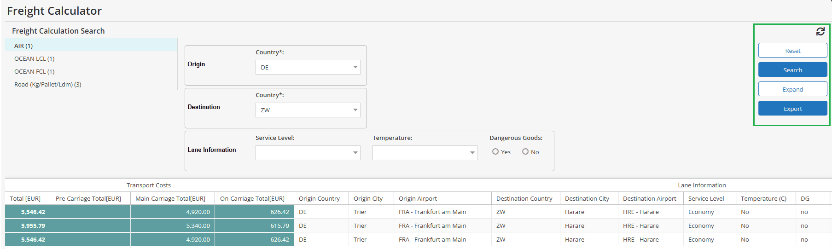Expand the Temperature dropdown
The width and height of the screenshot is (832, 249).
point(425,153)
